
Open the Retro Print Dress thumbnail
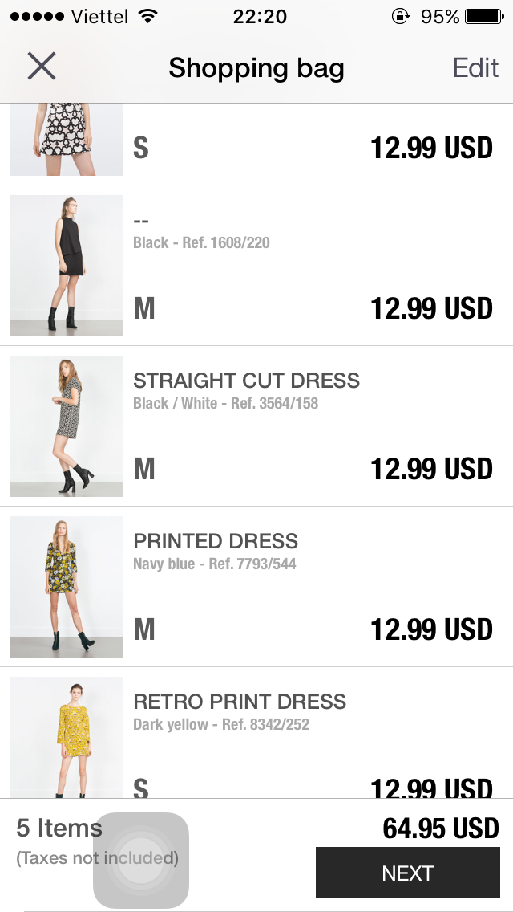(67, 738)
